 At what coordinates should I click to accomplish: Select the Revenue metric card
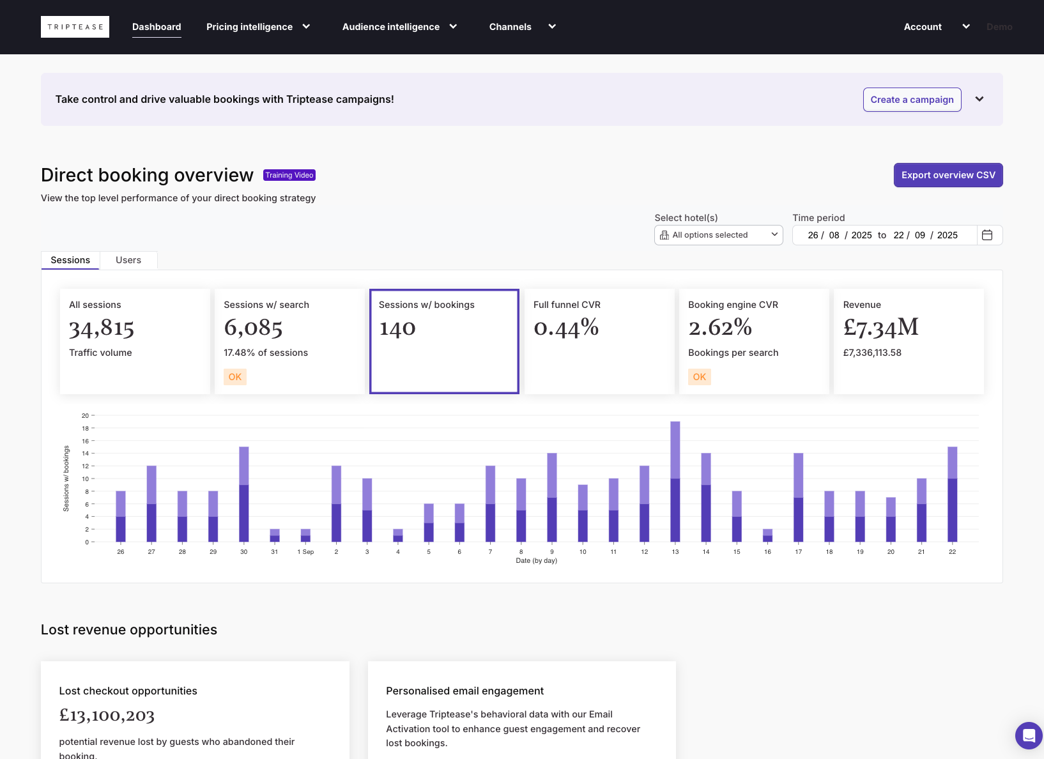coord(909,341)
